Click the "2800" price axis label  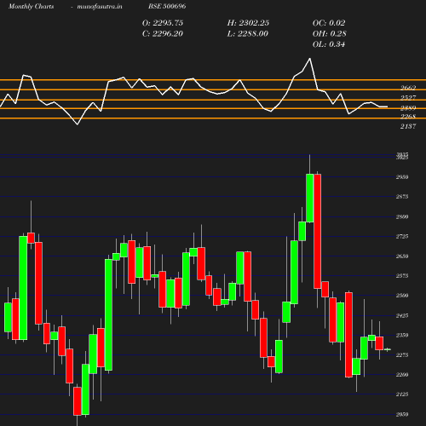[402, 217]
